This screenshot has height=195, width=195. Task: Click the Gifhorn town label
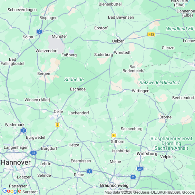tap(118, 142)
